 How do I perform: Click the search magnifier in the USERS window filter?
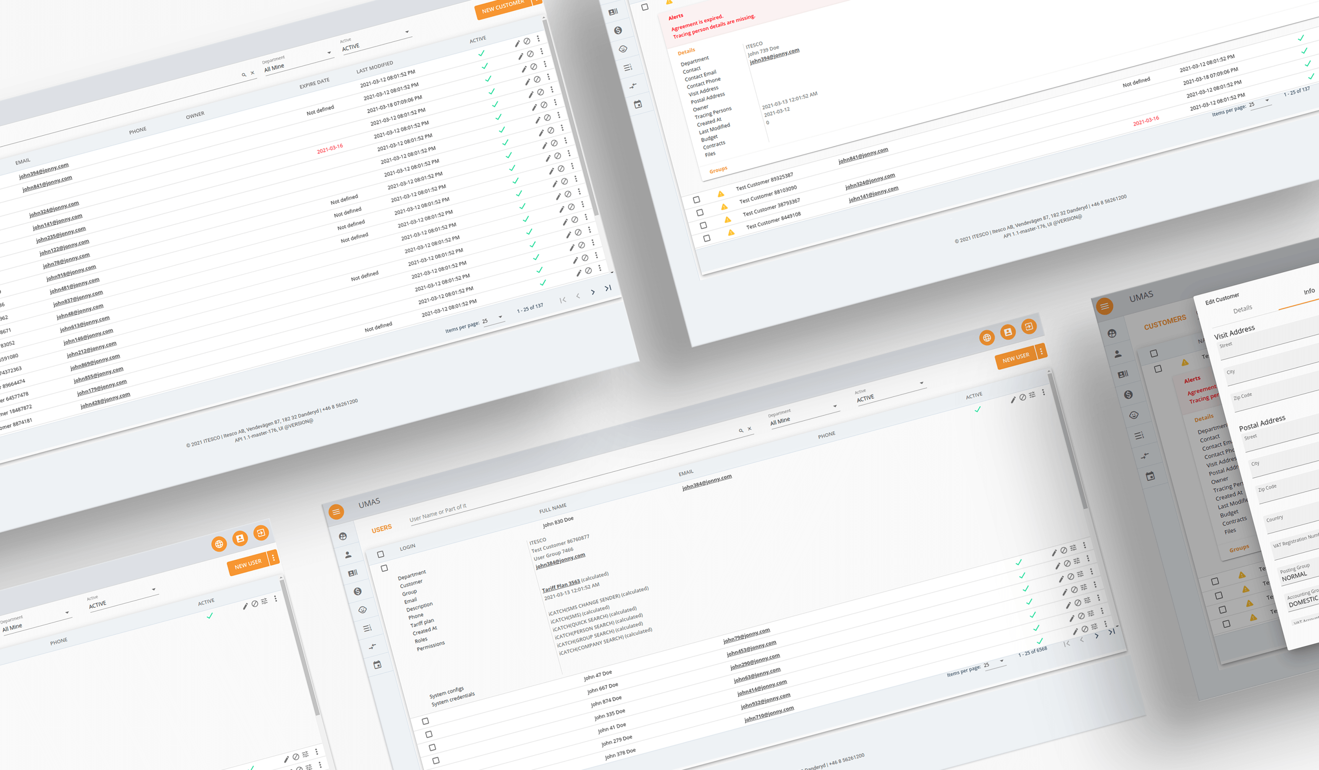[x=741, y=431]
